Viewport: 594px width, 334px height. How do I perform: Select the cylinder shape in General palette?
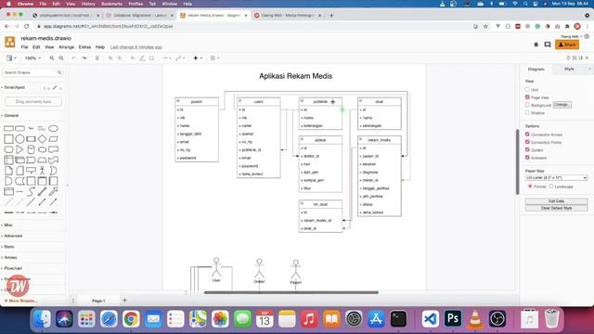(x=31, y=149)
